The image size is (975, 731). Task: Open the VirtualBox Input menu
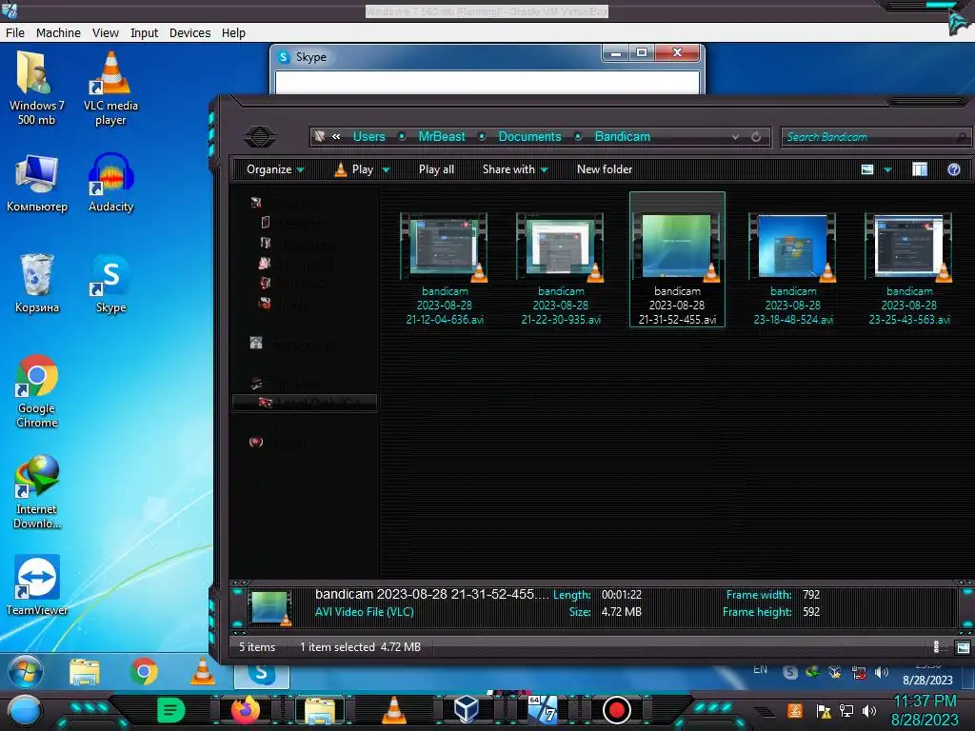coord(144,33)
